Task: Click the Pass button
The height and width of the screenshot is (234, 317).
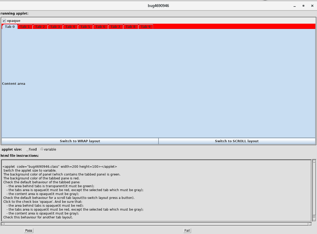Action: coord(29,230)
